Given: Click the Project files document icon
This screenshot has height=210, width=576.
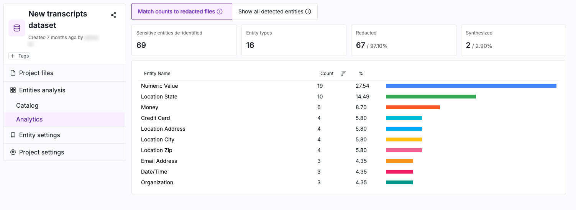Looking at the screenshot, I should 13,73.
